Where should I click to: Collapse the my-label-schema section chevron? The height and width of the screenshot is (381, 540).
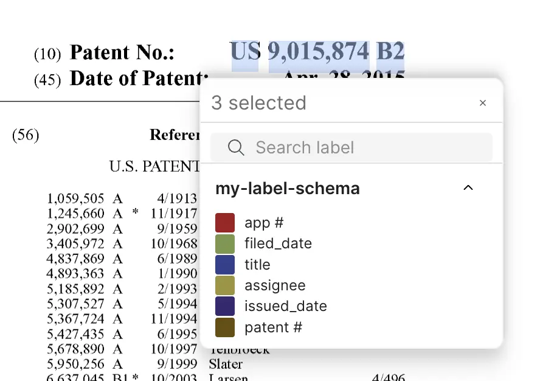pos(468,188)
